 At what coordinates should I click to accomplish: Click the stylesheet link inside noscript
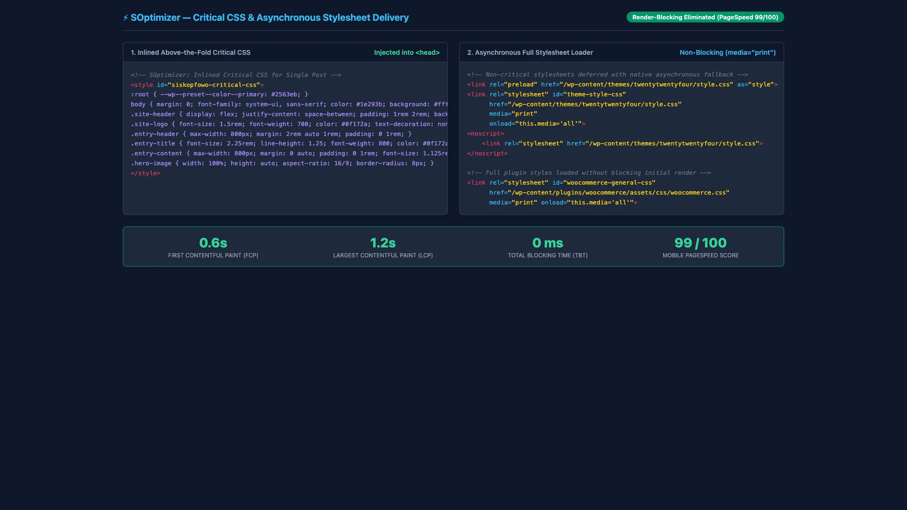pyautogui.click(x=622, y=144)
